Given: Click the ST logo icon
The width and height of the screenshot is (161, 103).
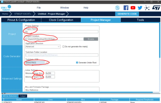Looking at the screenshot, I should click(x=156, y=8).
